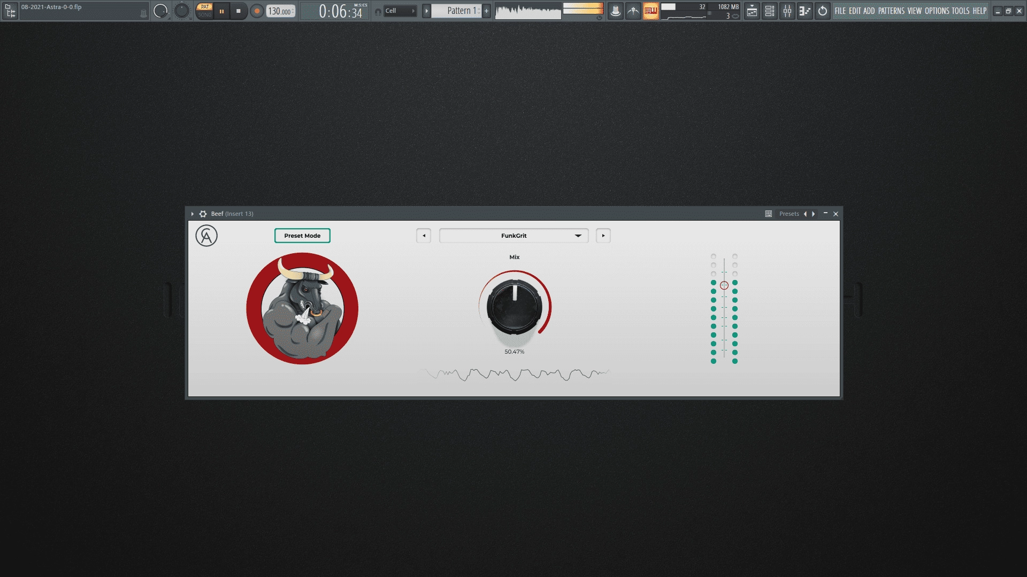Click the metronome light in the file title panel
Screen dimensions: 1027x577
point(143,14)
